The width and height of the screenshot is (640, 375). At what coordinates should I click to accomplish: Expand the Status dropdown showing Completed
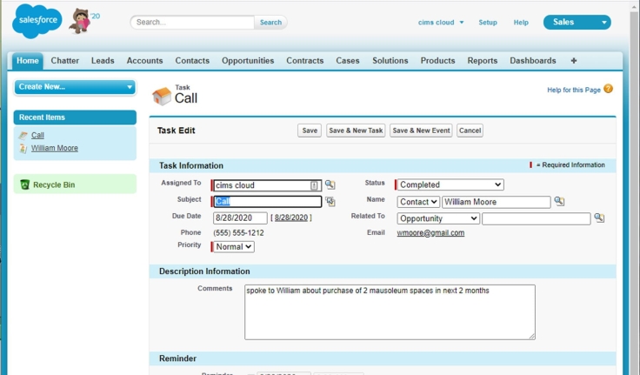point(450,185)
